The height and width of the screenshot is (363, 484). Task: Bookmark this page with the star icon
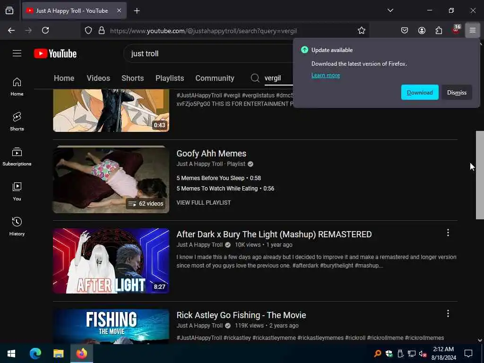click(362, 30)
